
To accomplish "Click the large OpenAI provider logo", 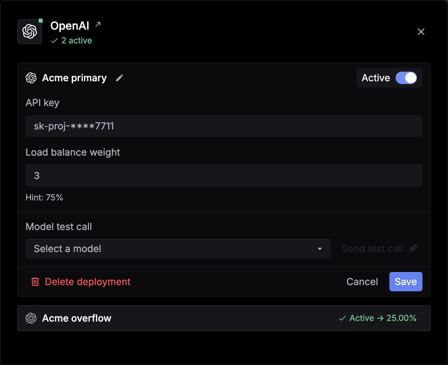I will [30, 32].
